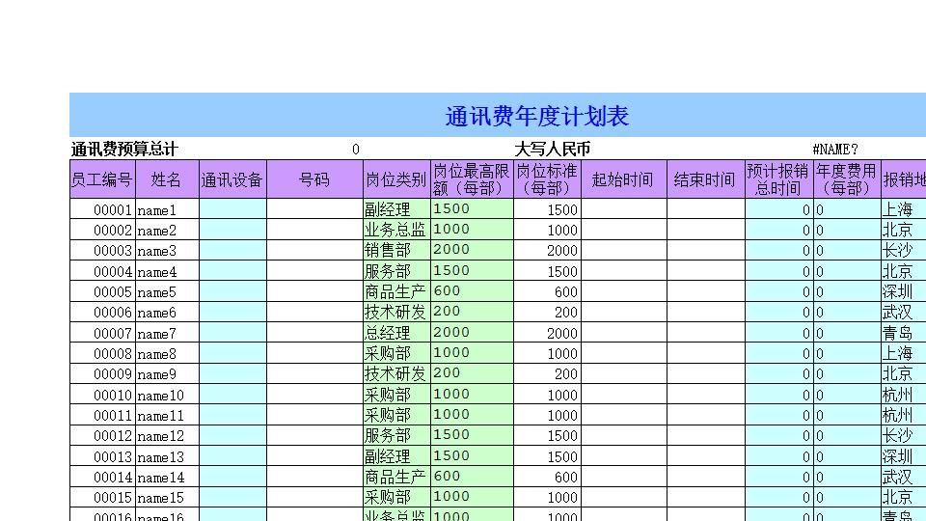Select employee number cell 00011
The width and height of the screenshot is (926, 521).
pos(103,415)
